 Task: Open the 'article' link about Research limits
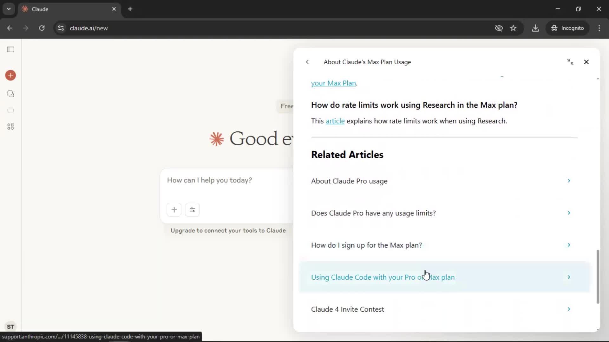(x=335, y=121)
